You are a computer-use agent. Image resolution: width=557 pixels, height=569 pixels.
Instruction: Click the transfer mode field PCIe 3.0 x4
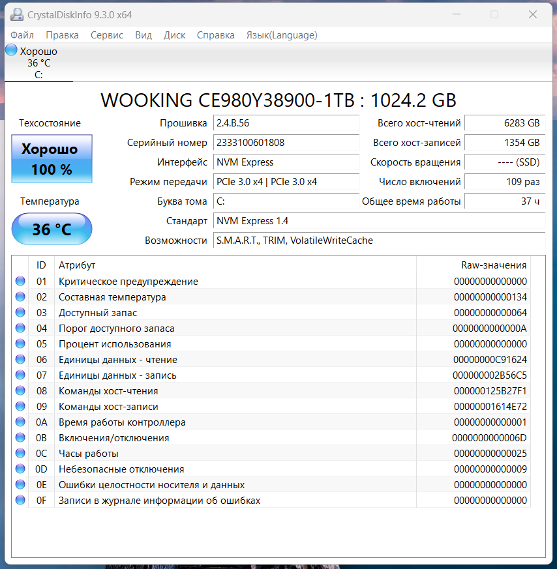(x=286, y=182)
